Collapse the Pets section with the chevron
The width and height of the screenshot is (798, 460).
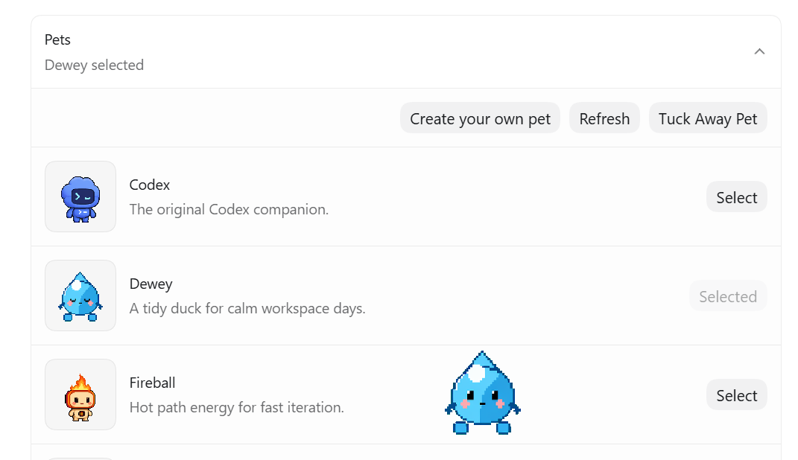click(759, 51)
